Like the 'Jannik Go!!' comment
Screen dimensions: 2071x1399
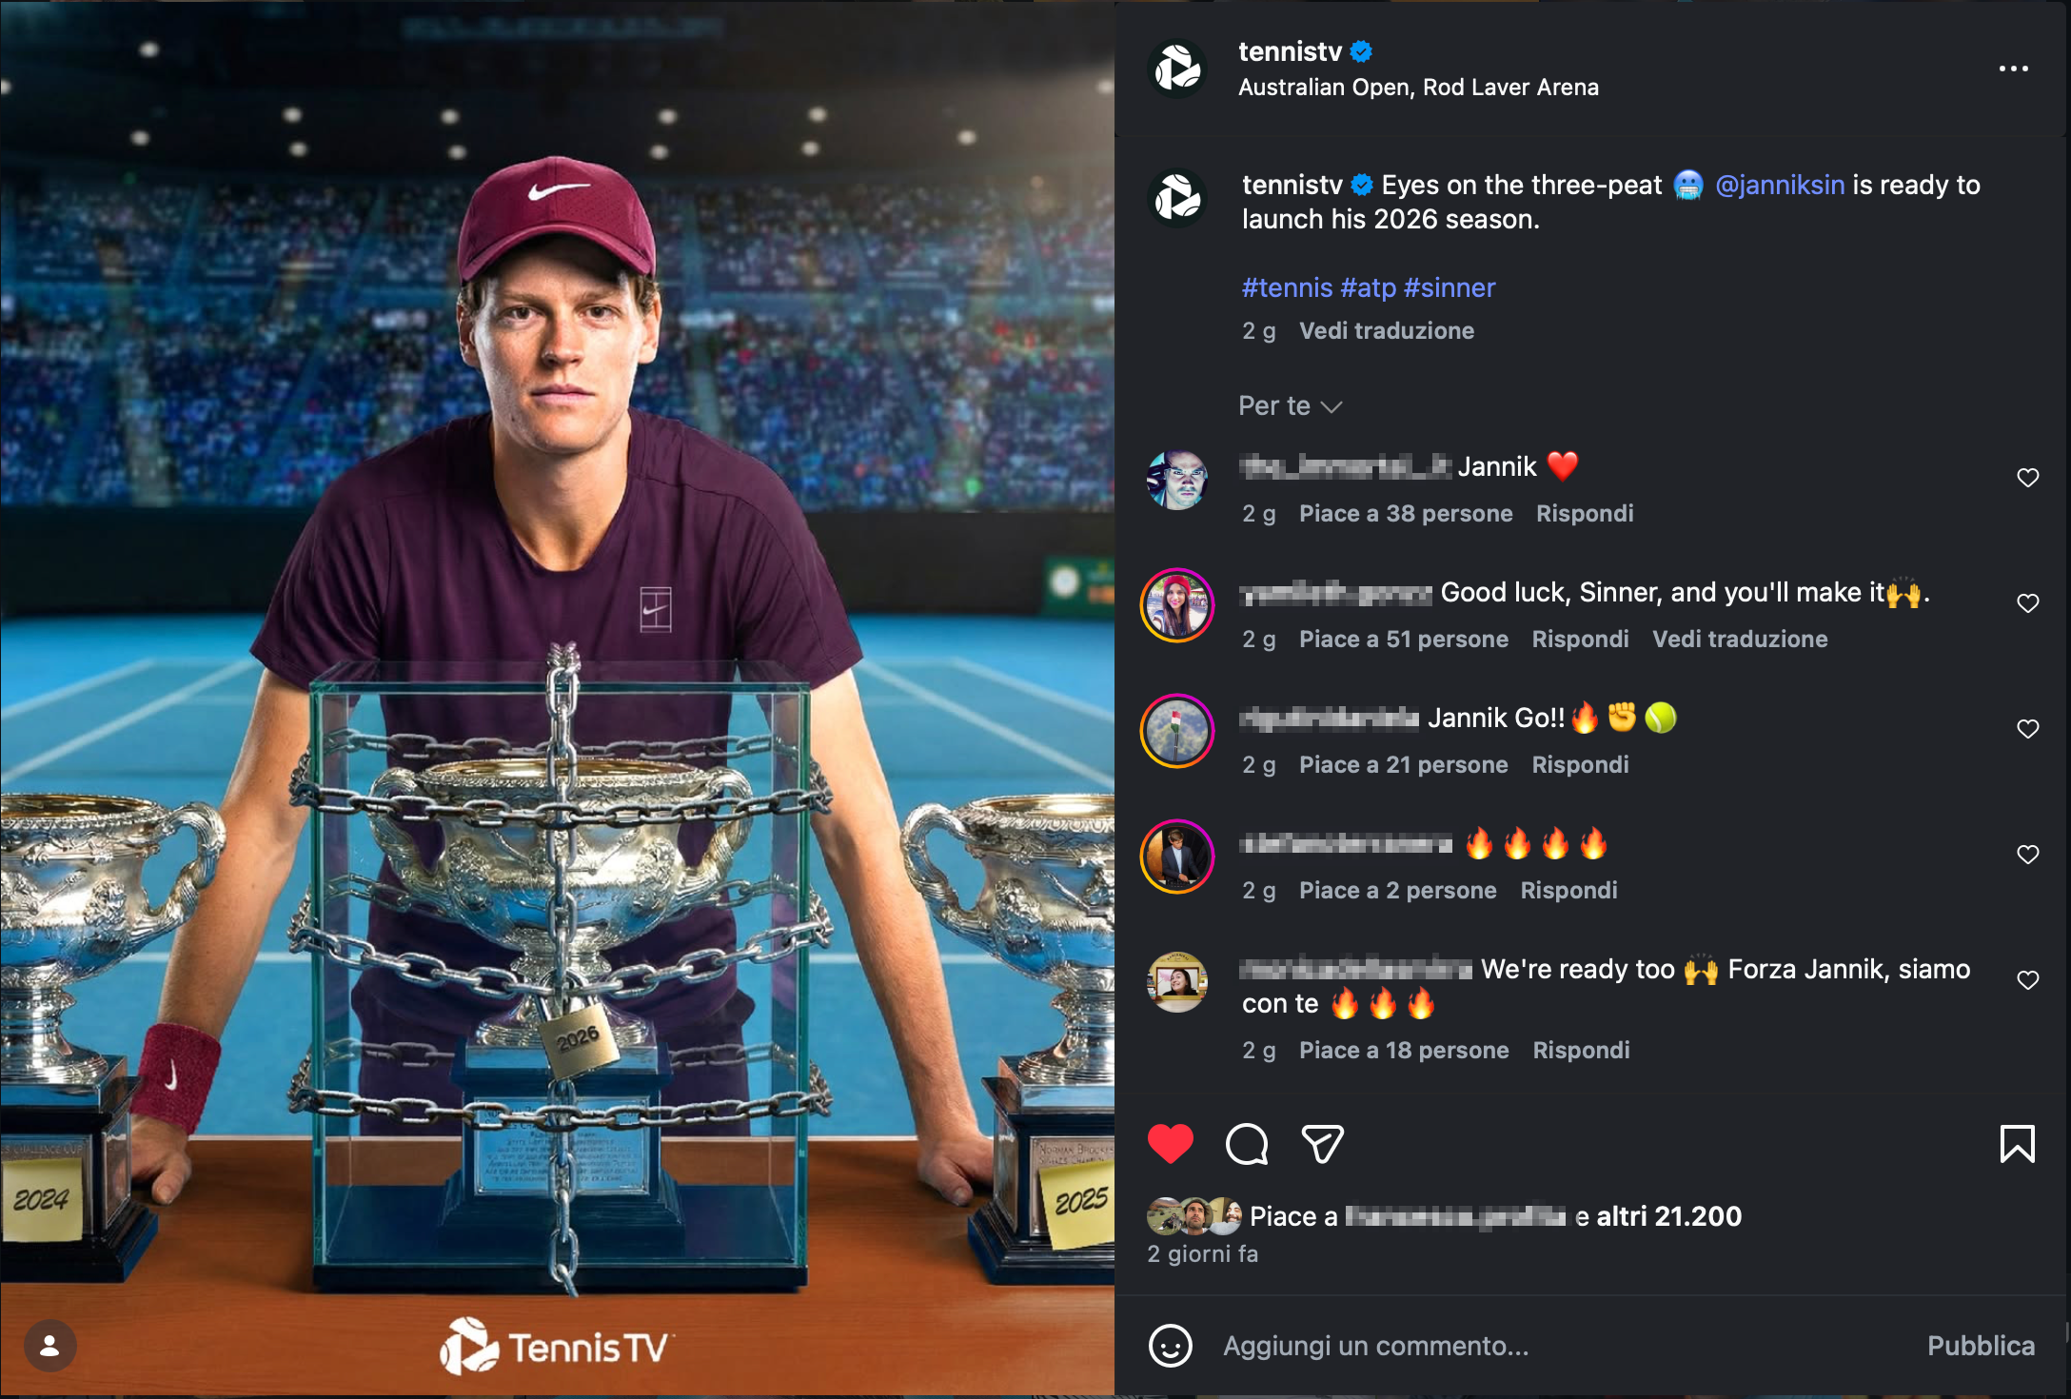tap(2028, 729)
